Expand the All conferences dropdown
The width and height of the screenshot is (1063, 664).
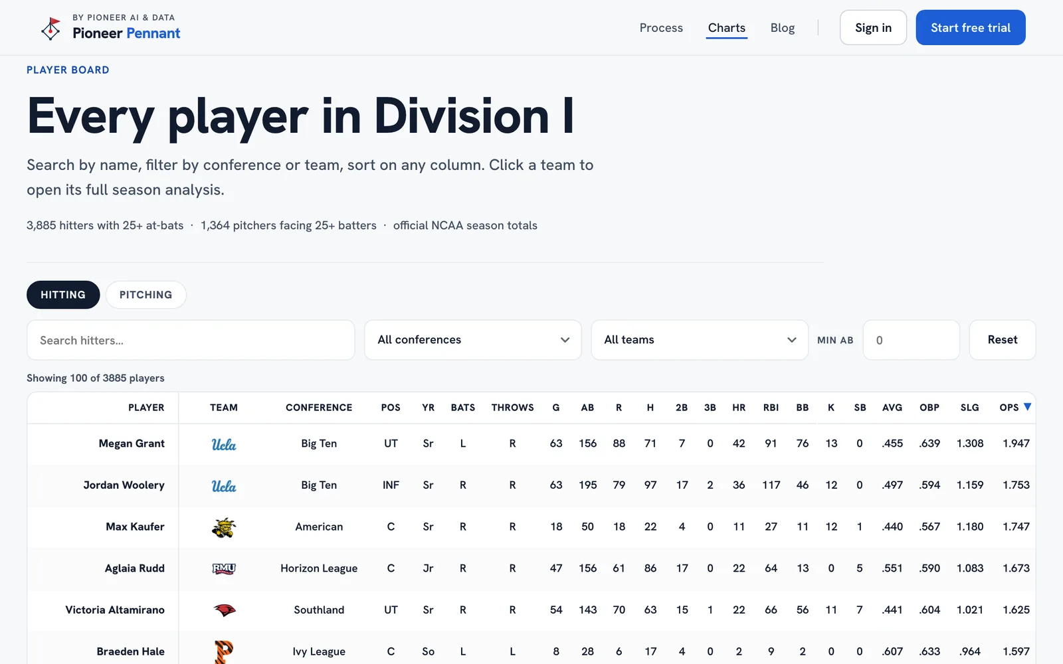[x=473, y=340]
